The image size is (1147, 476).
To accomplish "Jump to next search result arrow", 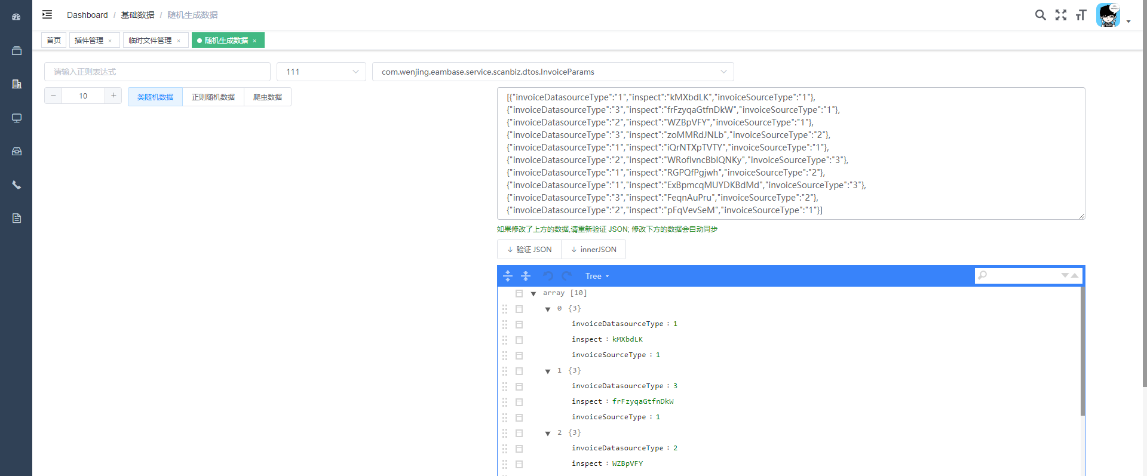I will click(x=1065, y=275).
